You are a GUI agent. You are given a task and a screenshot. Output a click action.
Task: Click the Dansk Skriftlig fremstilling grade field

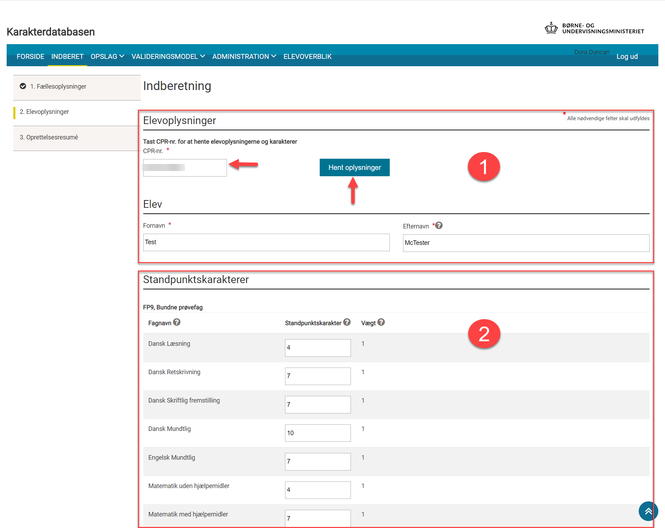[318, 405]
